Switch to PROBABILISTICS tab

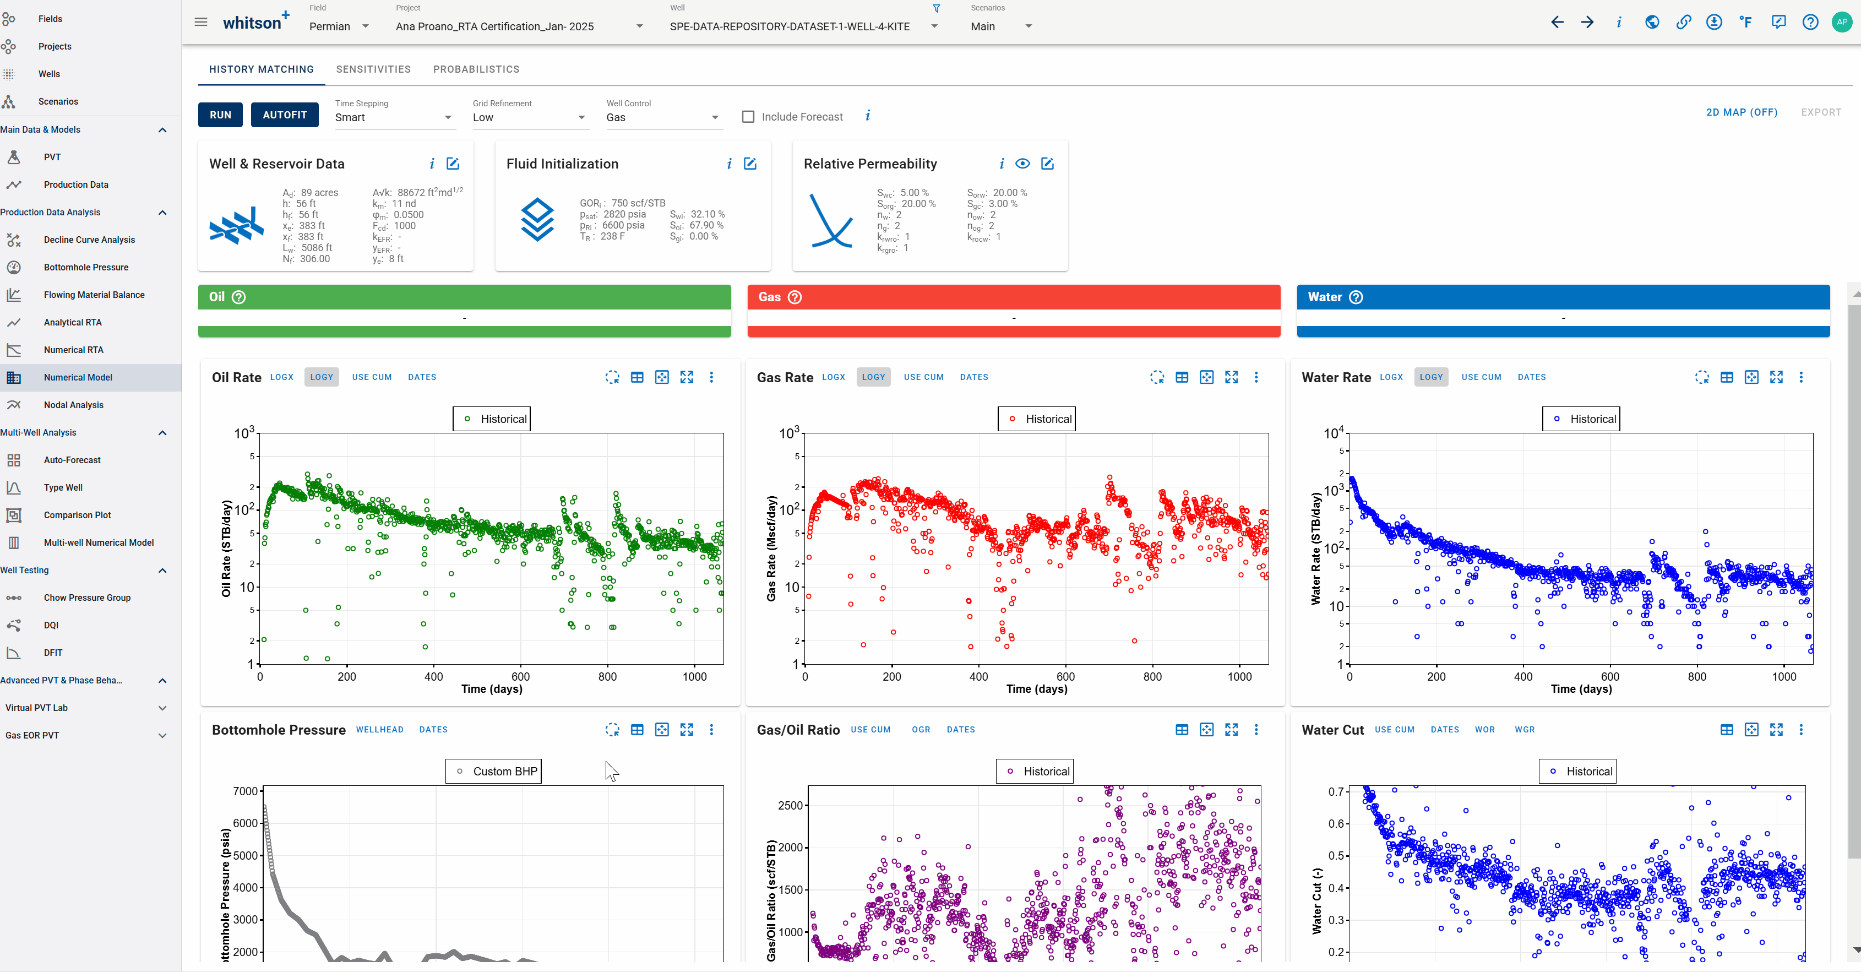click(476, 69)
